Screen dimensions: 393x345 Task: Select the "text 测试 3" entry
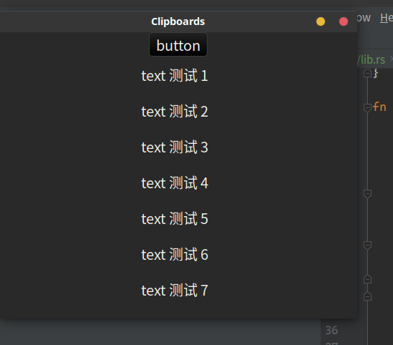click(175, 147)
